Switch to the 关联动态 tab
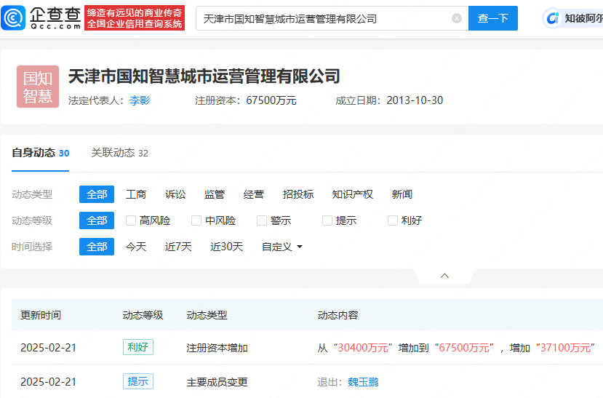The height and width of the screenshot is (398, 603). click(119, 153)
